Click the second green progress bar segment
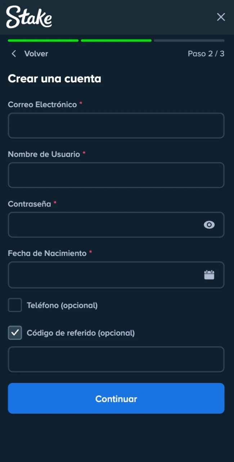Screen dimensions: 234x462 coord(116,40)
